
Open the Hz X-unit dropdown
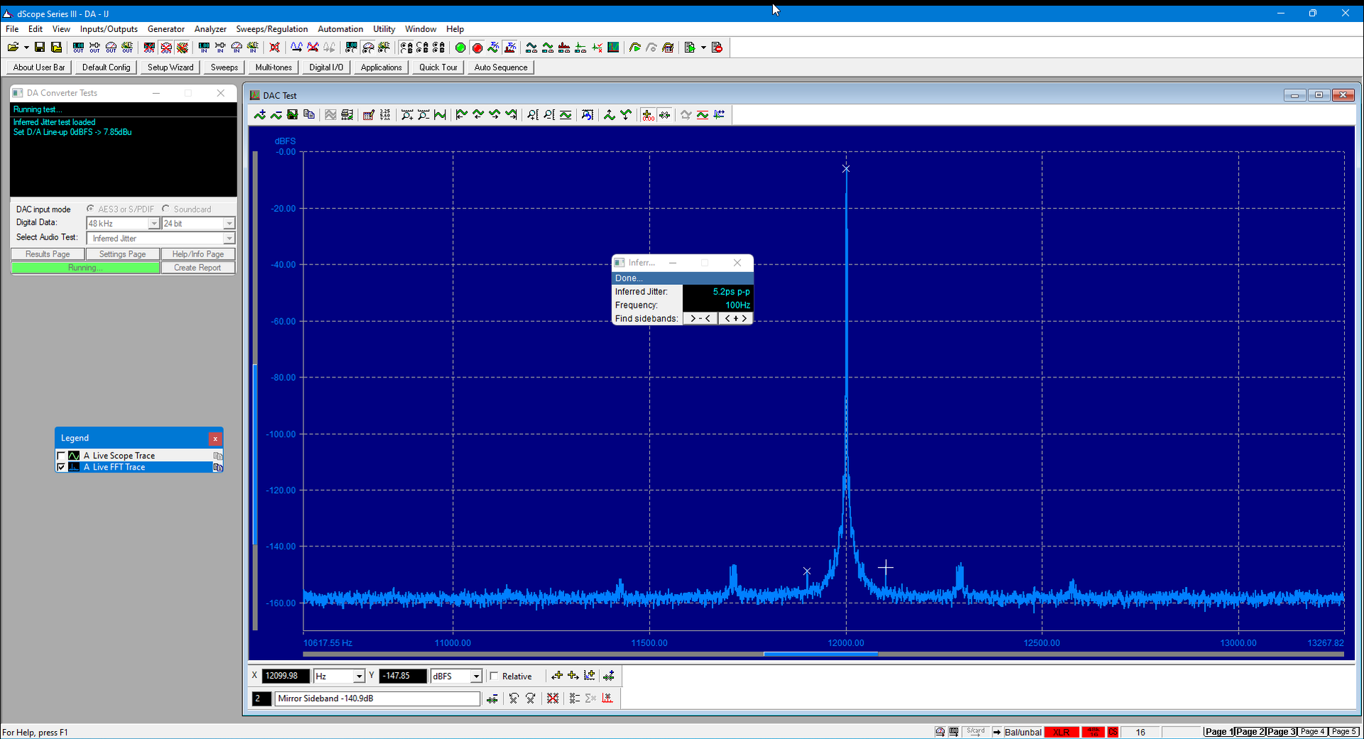[x=359, y=676]
